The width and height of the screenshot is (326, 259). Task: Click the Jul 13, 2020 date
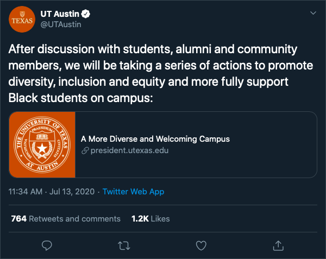click(72, 192)
